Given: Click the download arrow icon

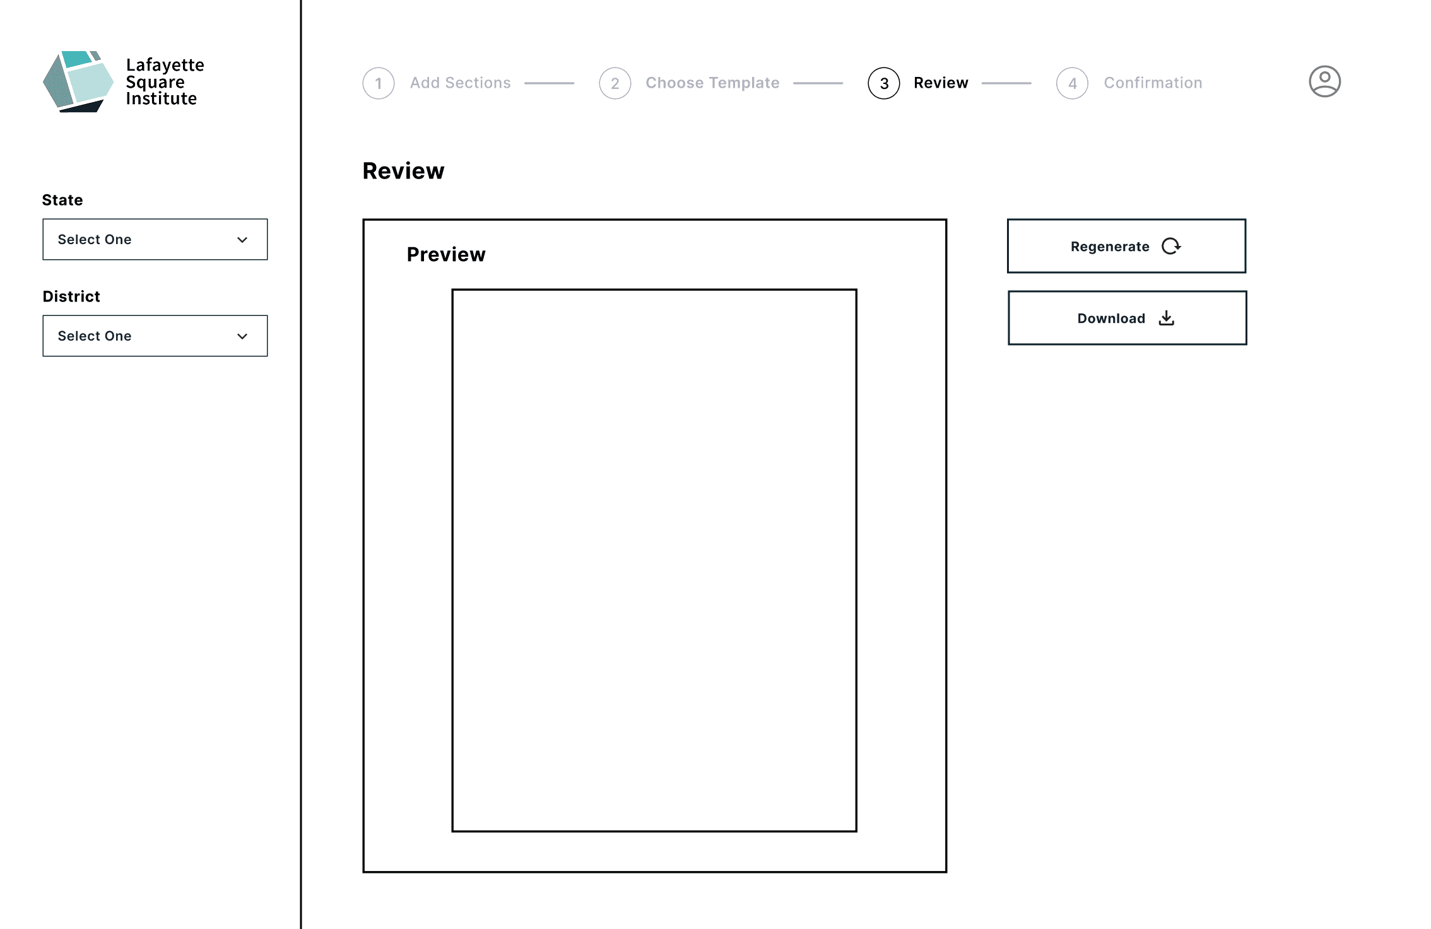Looking at the screenshot, I should point(1166,318).
